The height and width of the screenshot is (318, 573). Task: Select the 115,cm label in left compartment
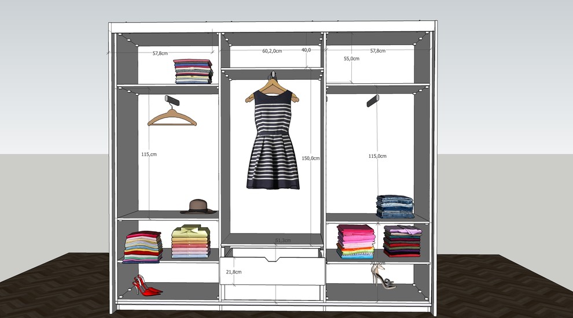[149, 154]
